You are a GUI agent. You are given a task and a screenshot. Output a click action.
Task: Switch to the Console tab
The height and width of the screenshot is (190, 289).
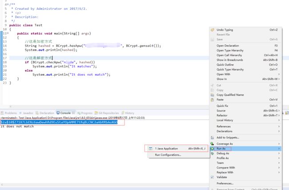65,113
